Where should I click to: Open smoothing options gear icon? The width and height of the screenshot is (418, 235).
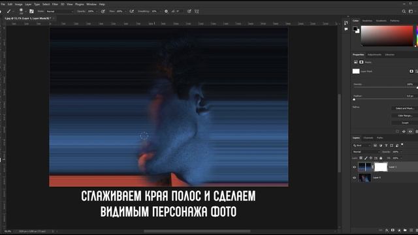[166, 12]
